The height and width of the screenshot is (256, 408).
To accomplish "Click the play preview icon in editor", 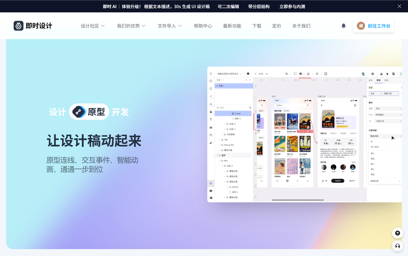I will tap(387, 74).
